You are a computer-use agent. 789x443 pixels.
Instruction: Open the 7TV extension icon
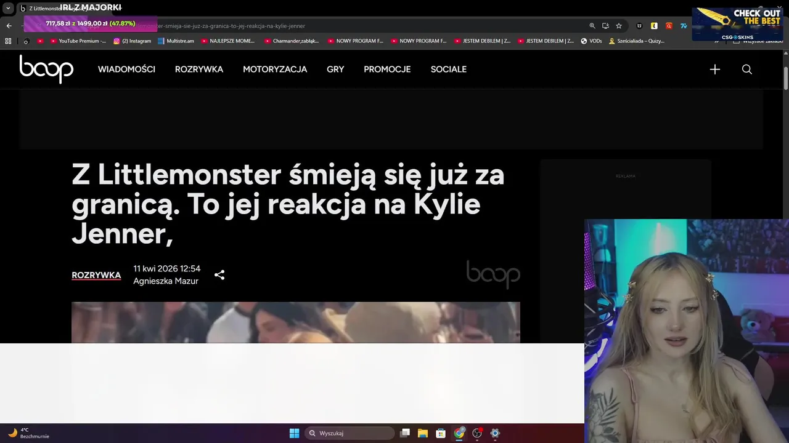click(x=684, y=26)
